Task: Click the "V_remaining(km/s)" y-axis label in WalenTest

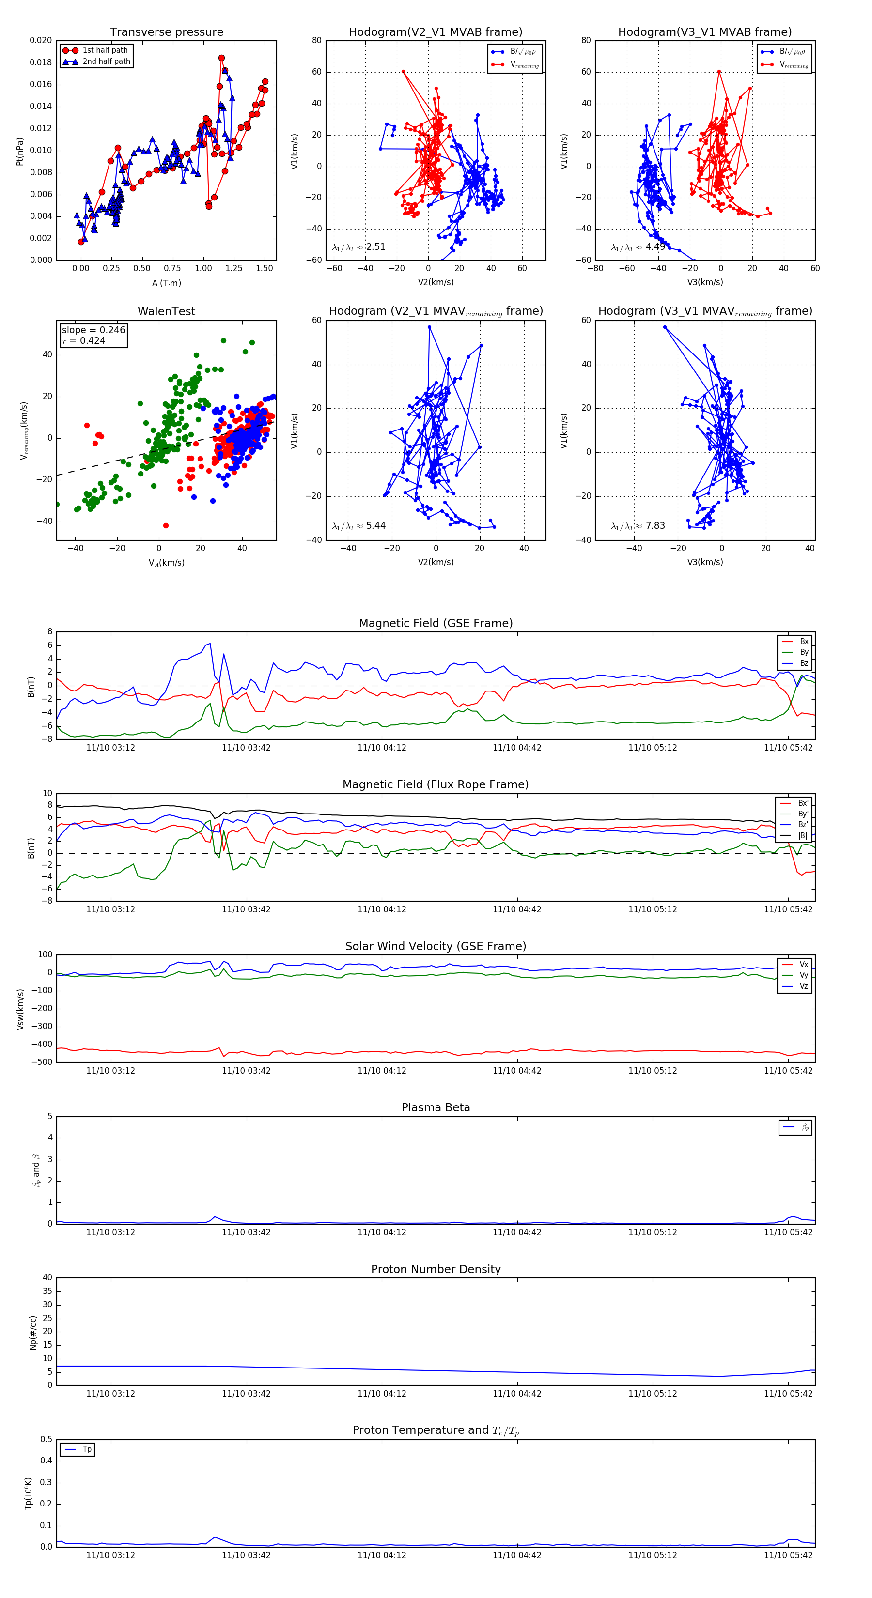Action: tap(24, 430)
